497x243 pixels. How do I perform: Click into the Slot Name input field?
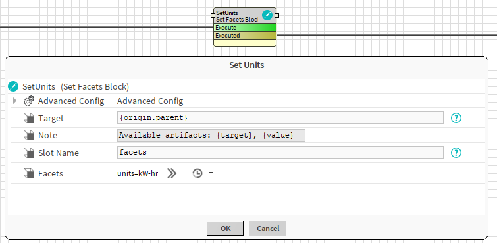click(280, 153)
